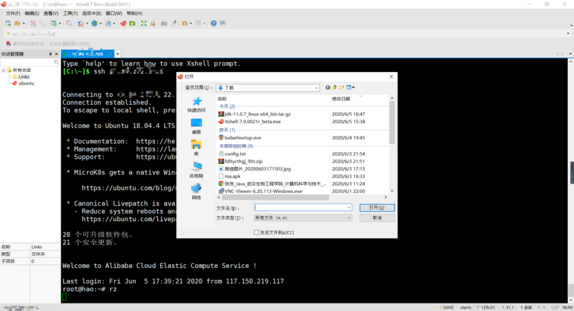Image resolution: width=574 pixels, height=311 pixels.
Task: Click the Reconnect chain-link icon
Action: [42, 23]
